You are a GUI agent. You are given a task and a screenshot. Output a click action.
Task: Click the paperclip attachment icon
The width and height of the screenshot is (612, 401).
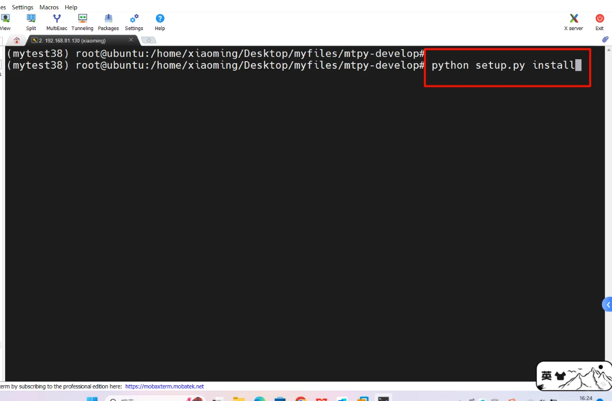point(605,40)
